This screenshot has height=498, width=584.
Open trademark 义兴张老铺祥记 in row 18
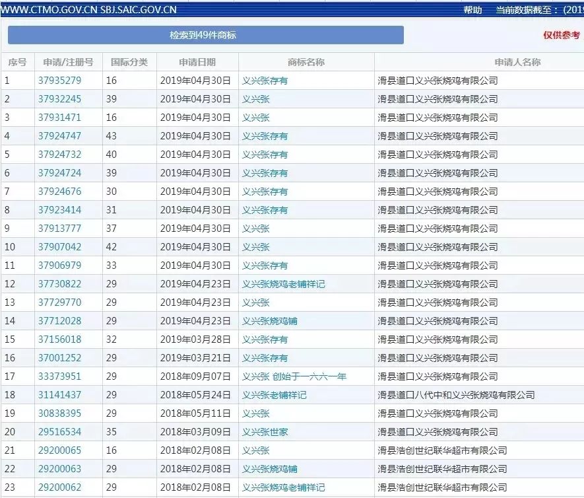(274, 395)
